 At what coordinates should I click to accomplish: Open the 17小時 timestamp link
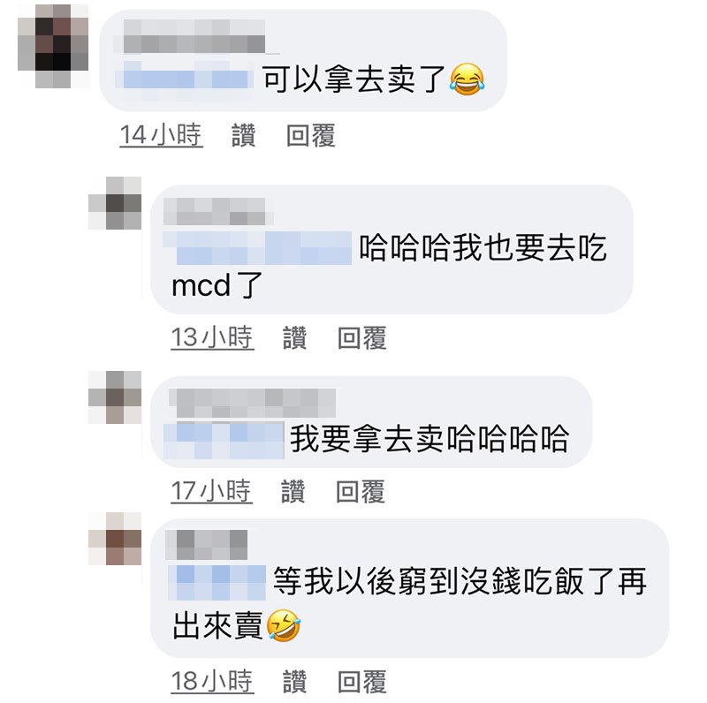tap(211, 491)
